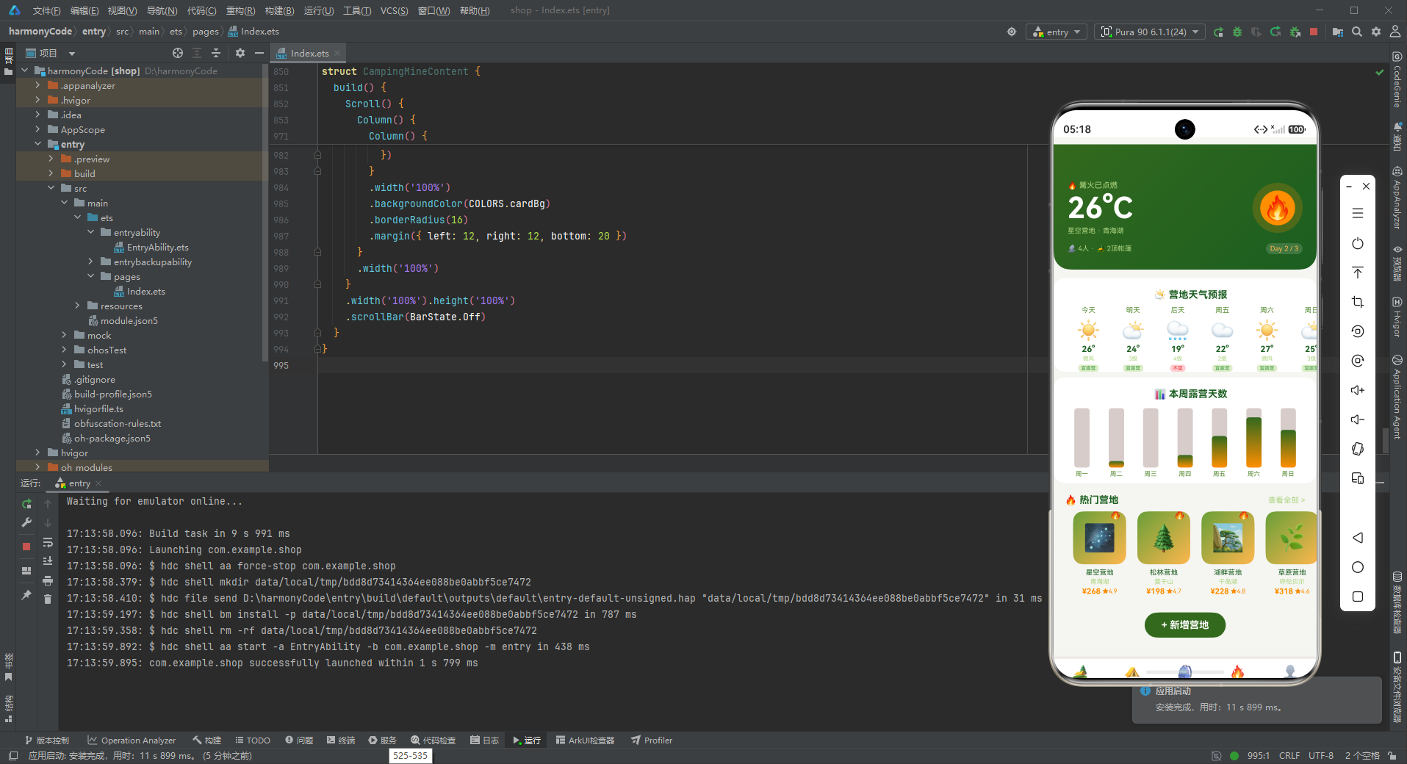This screenshot has height=764, width=1407.
Task: Open the entry run configuration dropdown
Action: point(1056,32)
